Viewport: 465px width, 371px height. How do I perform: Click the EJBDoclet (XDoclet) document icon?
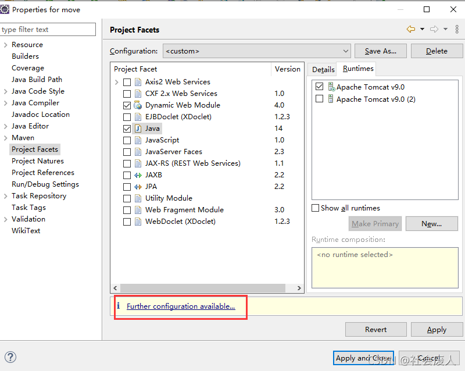click(138, 117)
